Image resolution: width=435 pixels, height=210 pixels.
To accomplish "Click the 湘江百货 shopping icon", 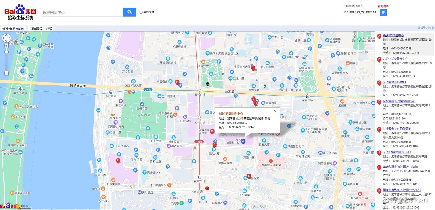I will [121, 101].
